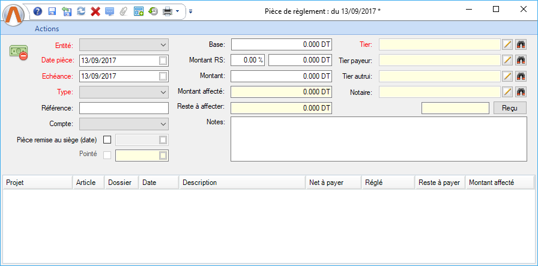Open the Actions menu
This screenshot has width=538, height=266.
point(47,28)
